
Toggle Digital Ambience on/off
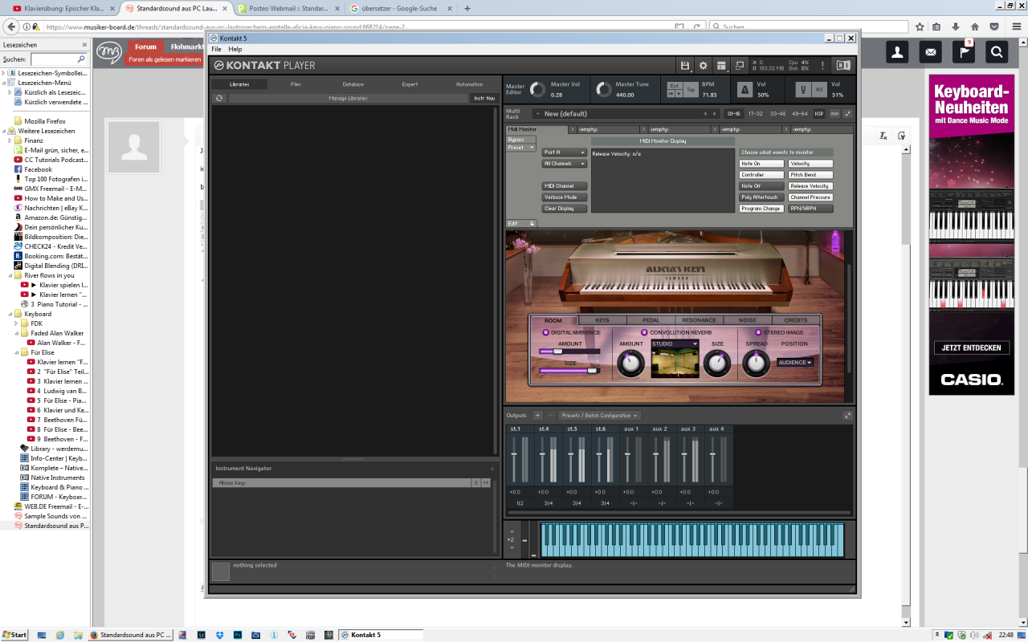tap(546, 332)
